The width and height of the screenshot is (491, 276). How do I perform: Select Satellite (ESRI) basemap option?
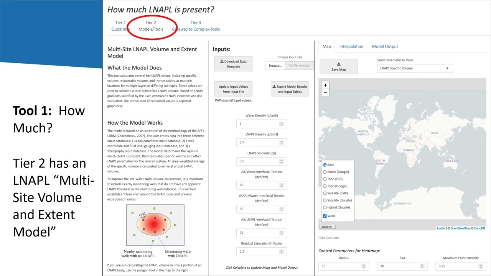pos(325,193)
